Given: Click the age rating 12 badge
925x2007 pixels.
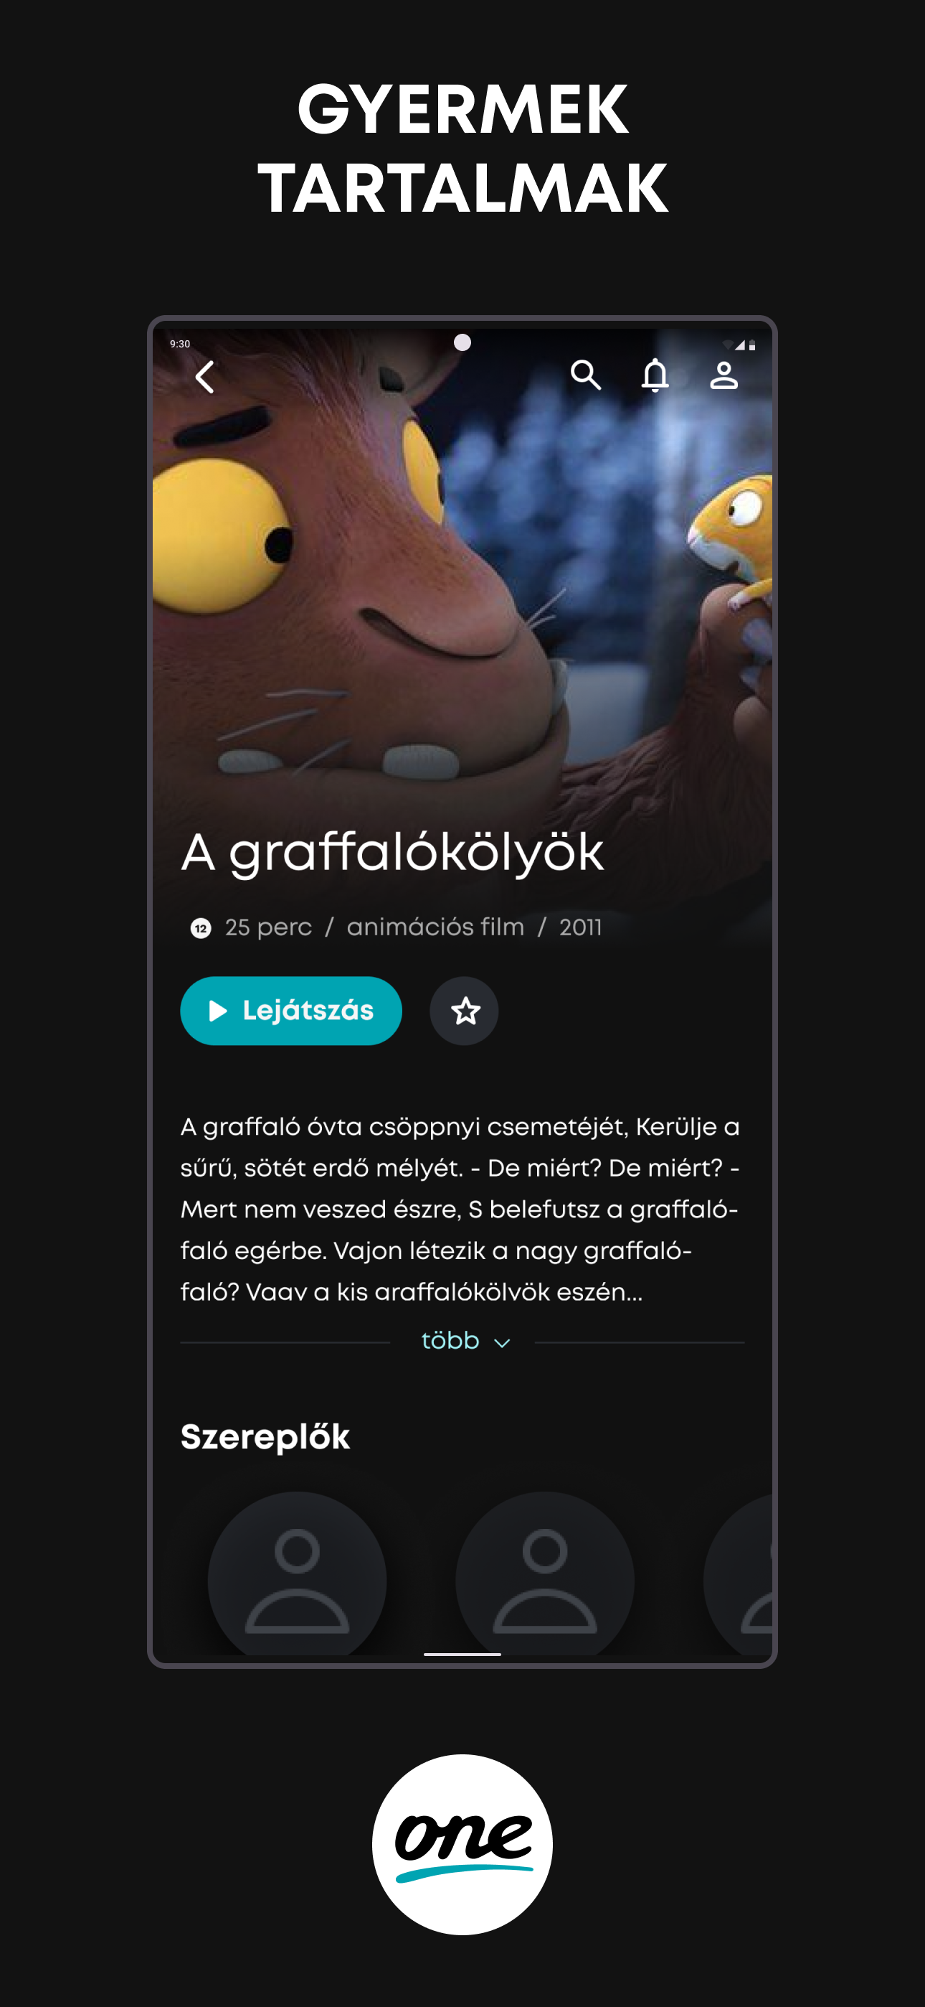Looking at the screenshot, I should click(x=201, y=928).
